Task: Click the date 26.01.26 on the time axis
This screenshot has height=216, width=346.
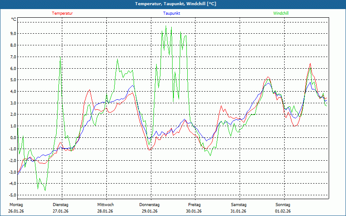Action: (15, 211)
